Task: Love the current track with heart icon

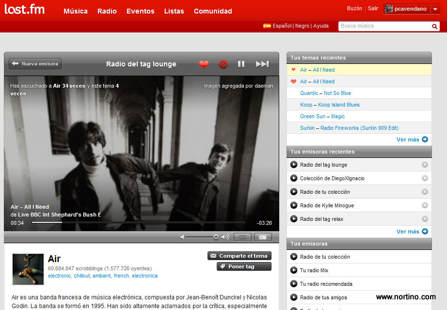Action: pyautogui.click(x=204, y=64)
